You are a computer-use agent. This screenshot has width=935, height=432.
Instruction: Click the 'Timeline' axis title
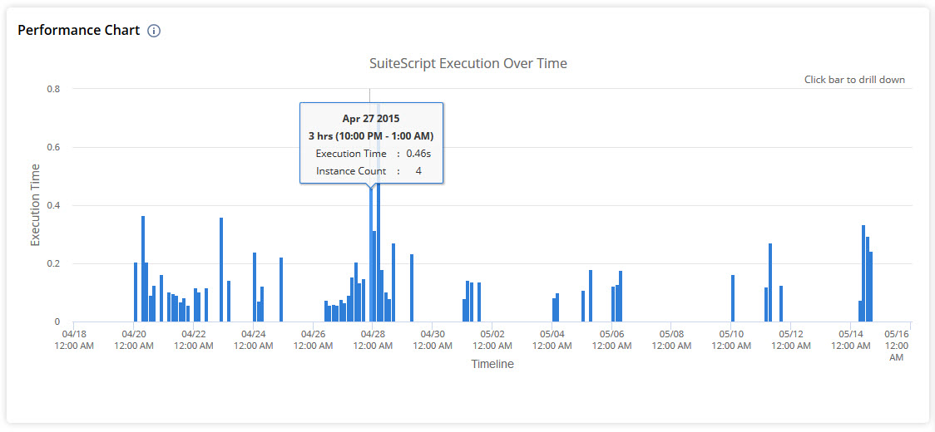pos(492,364)
